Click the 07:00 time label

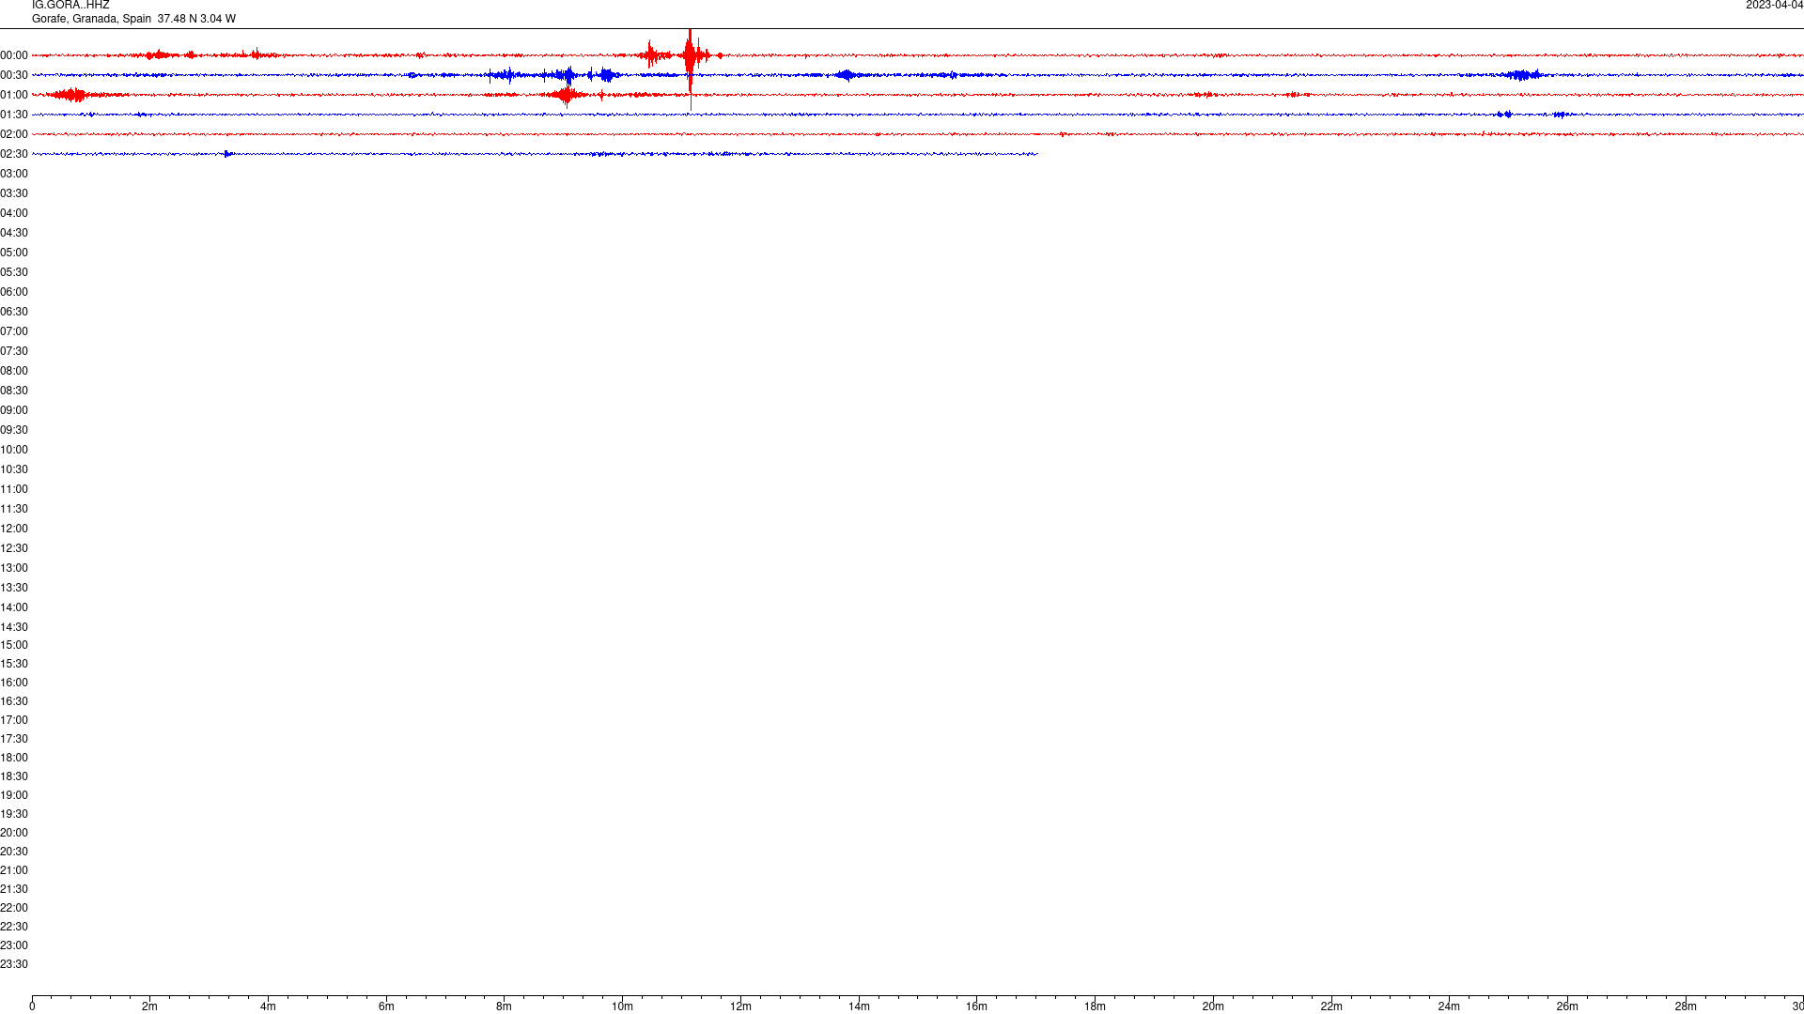14,331
